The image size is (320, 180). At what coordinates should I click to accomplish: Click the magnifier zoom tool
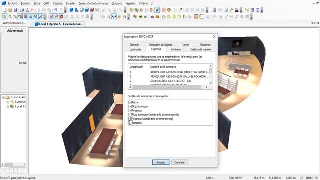[109, 16]
